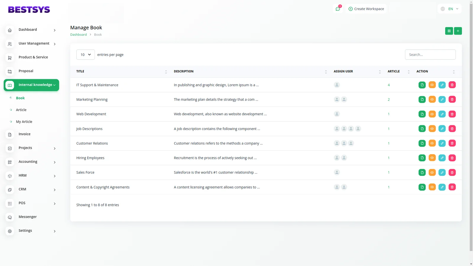Viewport: 473px width, 266px height.
Task: View Job Descriptions book via eye icon
Action: tap(432, 129)
